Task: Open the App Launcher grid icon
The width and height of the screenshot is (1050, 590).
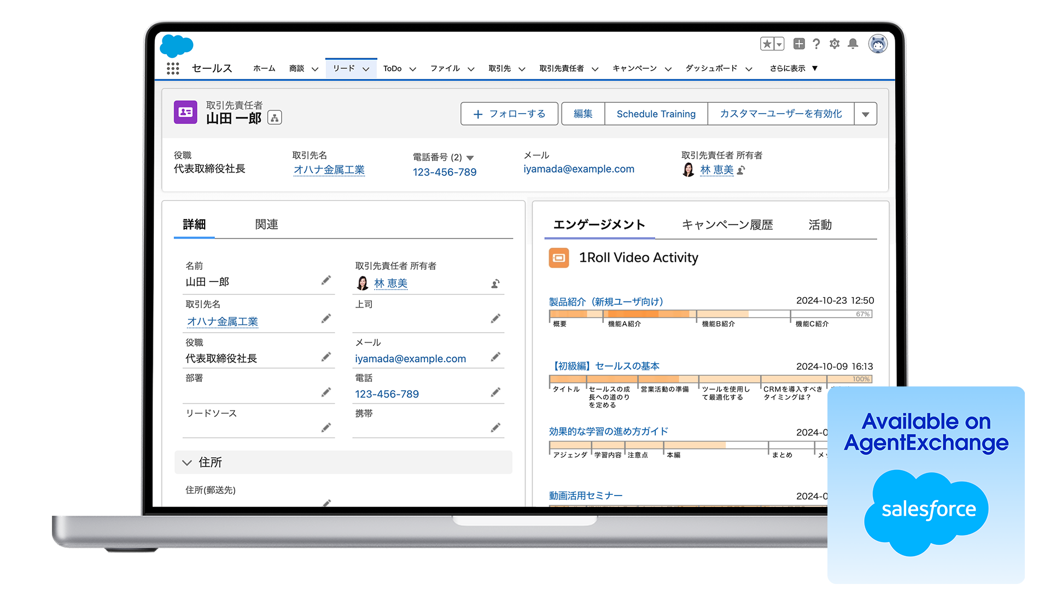Action: (173, 68)
